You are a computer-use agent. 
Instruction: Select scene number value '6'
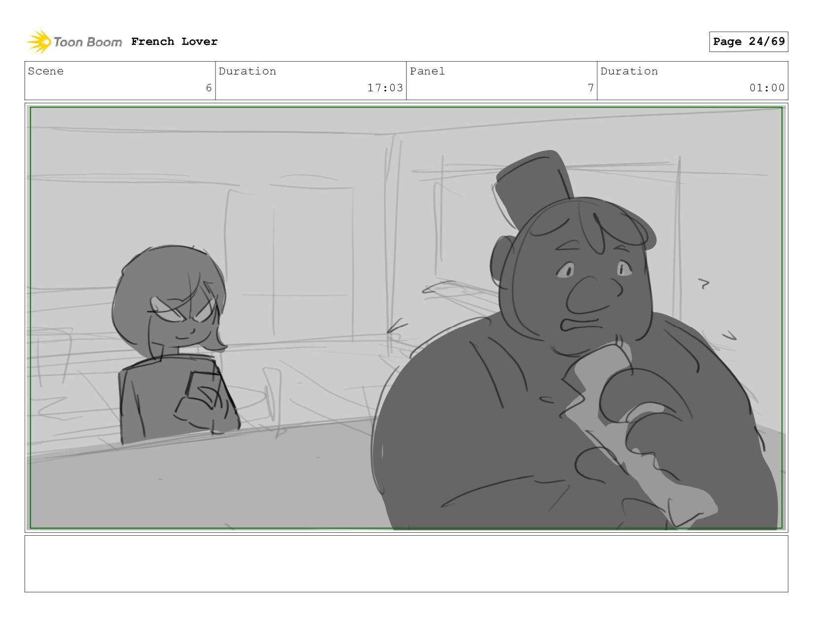click(209, 88)
